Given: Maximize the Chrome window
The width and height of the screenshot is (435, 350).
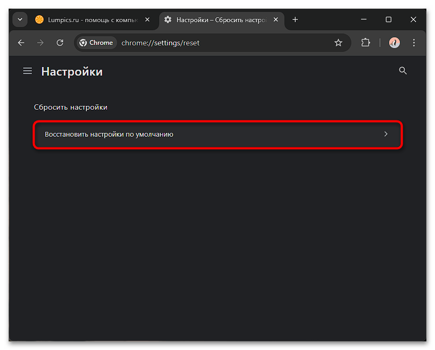Looking at the screenshot, I should (x=389, y=19).
